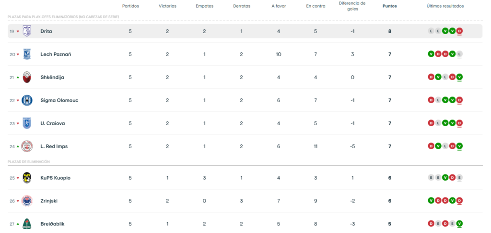Open the Lech Poznań team name link

point(56,54)
